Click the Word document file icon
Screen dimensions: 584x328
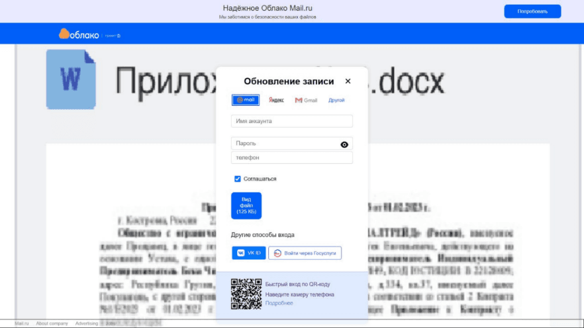coord(71,79)
